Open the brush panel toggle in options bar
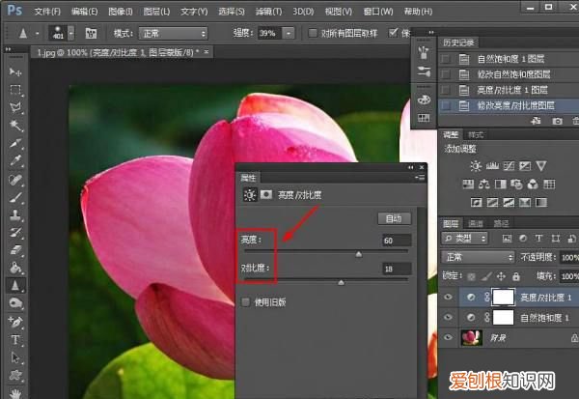579x399 pixels. tap(91, 34)
